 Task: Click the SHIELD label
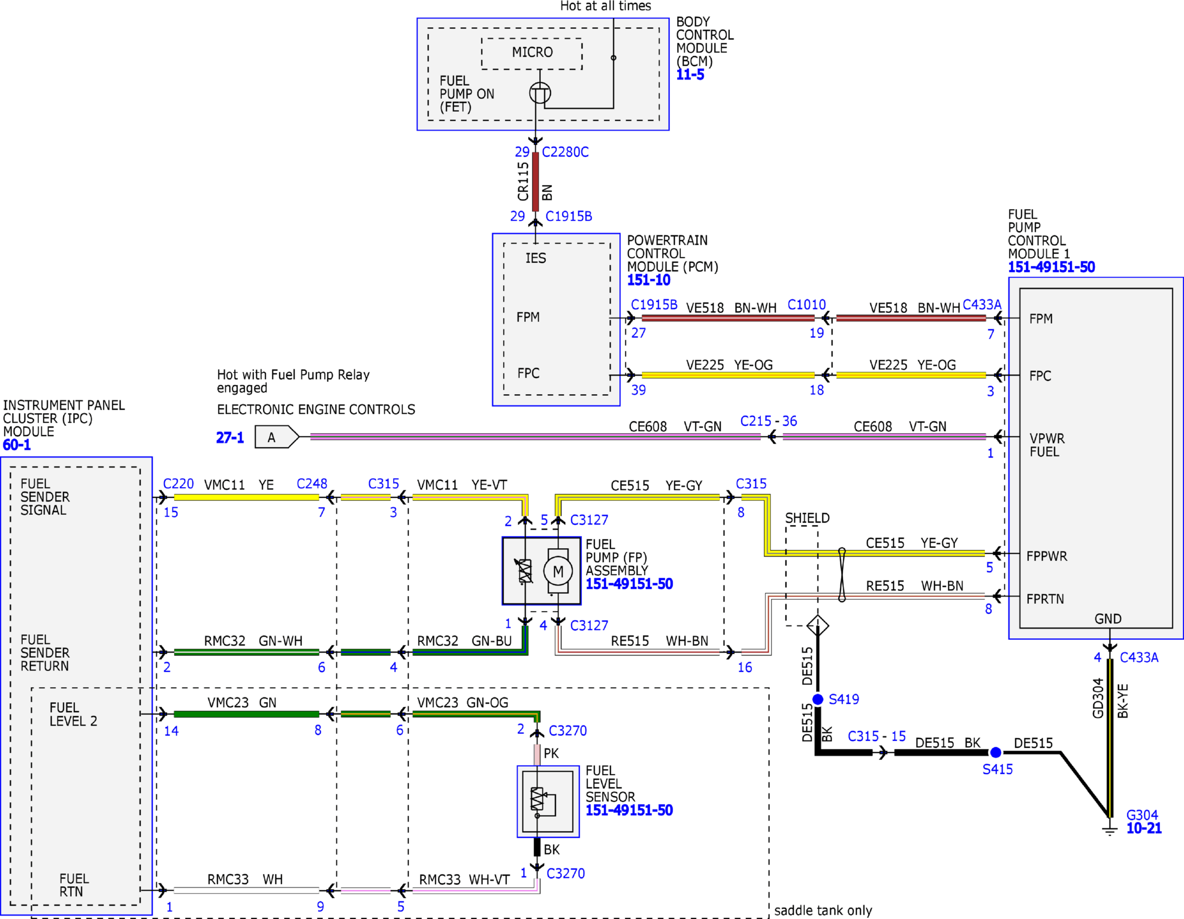click(x=807, y=518)
